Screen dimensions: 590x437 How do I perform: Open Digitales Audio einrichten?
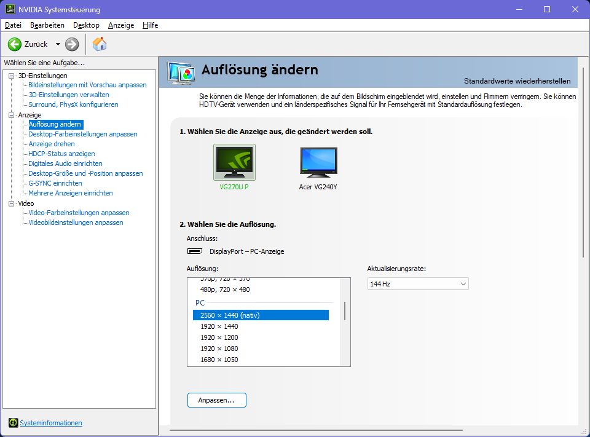point(66,163)
